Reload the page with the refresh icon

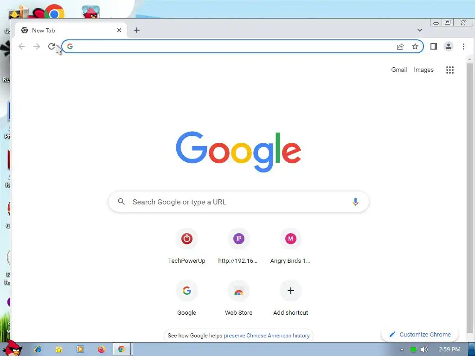coord(51,46)
